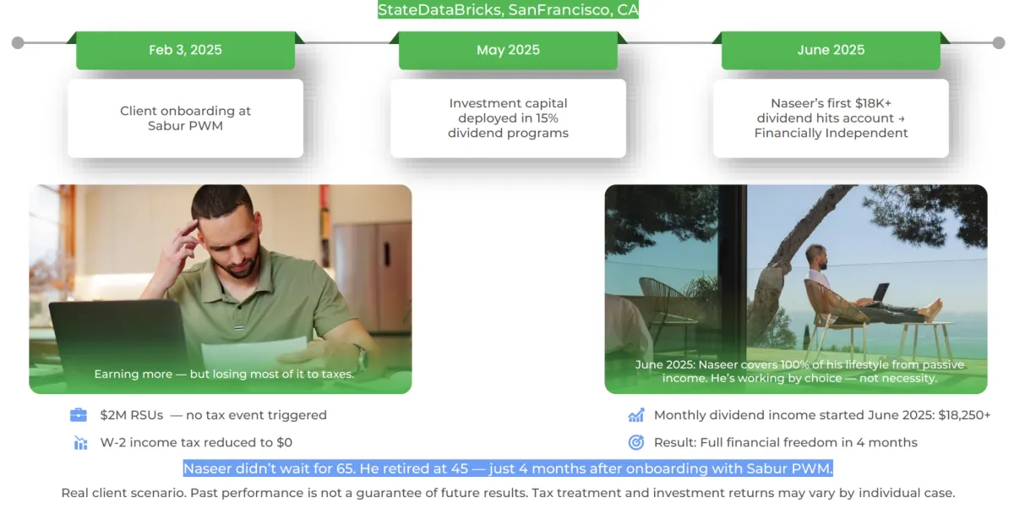
Task: Click highlighted line 'Naseer didn't wait for 65'
Action: (508, 468)
